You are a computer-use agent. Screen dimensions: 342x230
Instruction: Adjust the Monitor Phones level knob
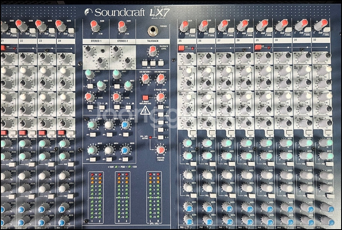pyautogui.click(x=161, y=150)
